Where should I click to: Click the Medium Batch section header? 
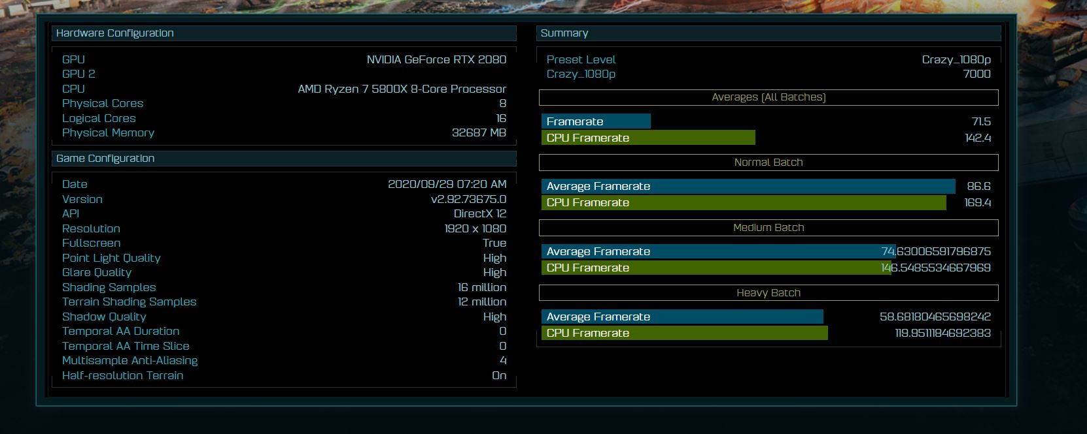click(x=768, y=228)
